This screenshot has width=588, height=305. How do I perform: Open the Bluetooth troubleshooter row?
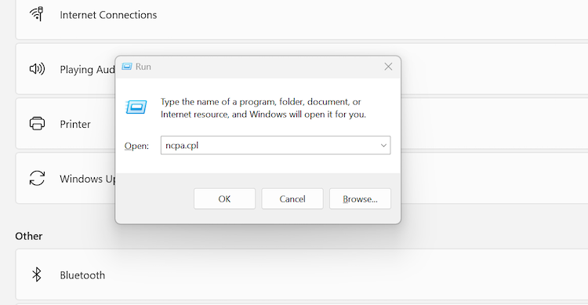pyautogui.click(x=302, y=274)
